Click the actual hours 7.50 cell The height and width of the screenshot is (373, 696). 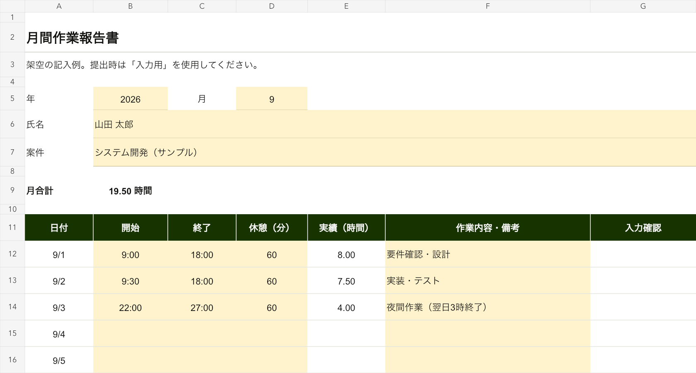coord(346,281)
